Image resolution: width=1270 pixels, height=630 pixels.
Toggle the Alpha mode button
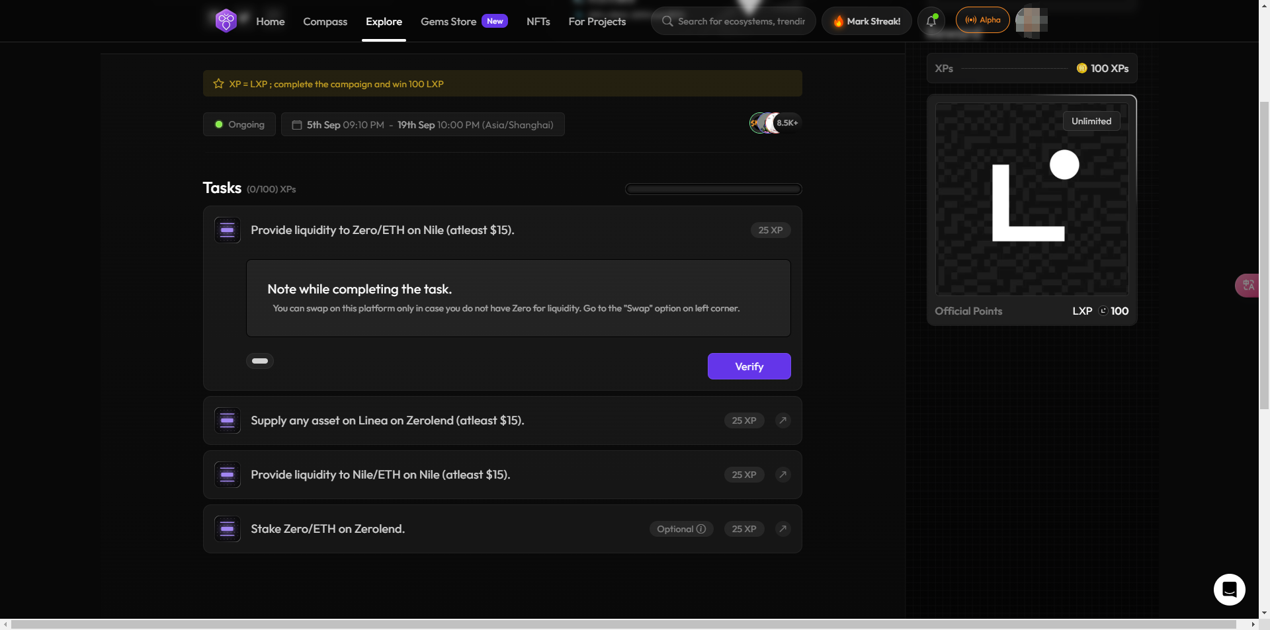[982, 20]
